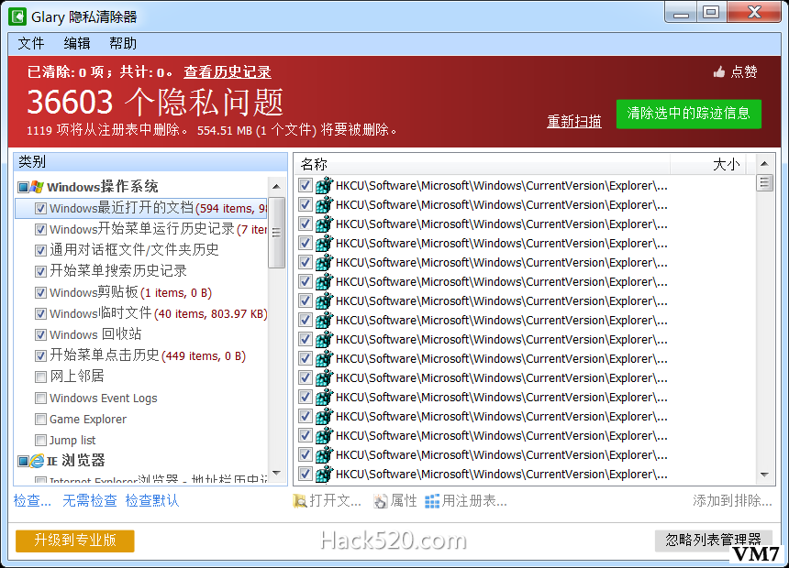This screenshot has width=789, height=568.
Task: Click the Glary app icon in title bar
Action: (x=17, y=16)
